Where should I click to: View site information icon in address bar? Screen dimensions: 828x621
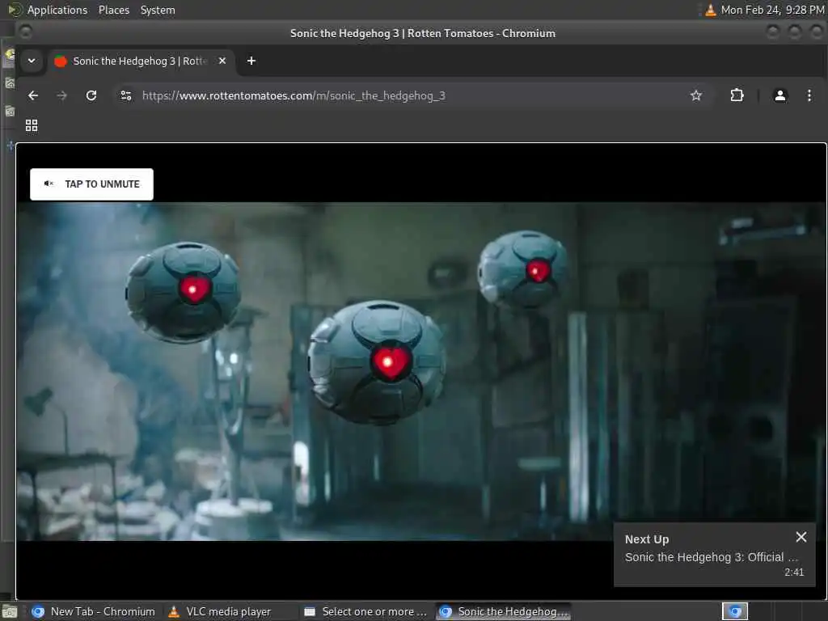point(126,95)
